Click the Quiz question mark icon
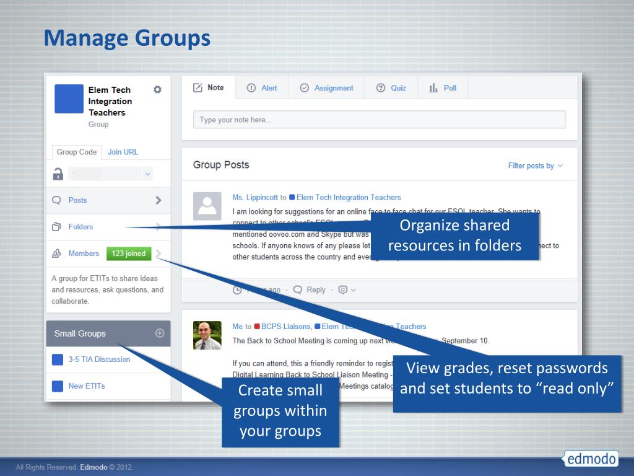This screenshot has width=634, height=476. (x=381, y=88)
